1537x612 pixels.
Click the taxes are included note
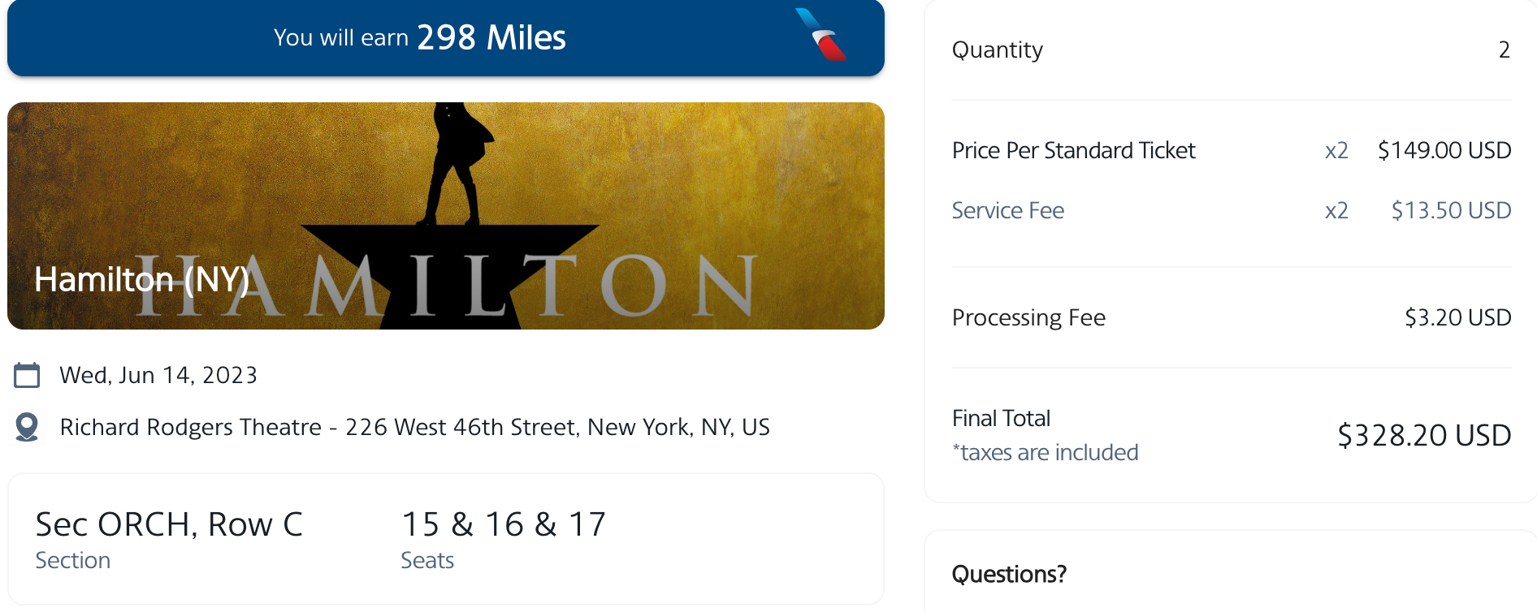coord(1045,452)
